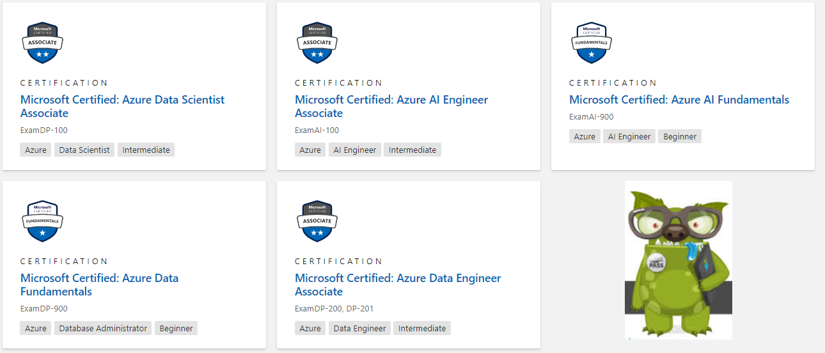Select Beginner tag on the AI-900 card
This screenshot has height=353, width=825.
[x=680, y=136]
